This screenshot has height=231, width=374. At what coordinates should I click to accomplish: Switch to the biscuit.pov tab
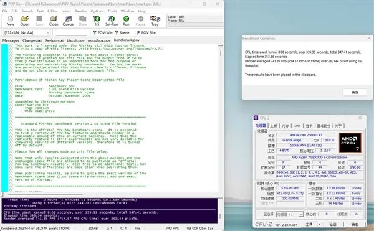tap(75, 40)
